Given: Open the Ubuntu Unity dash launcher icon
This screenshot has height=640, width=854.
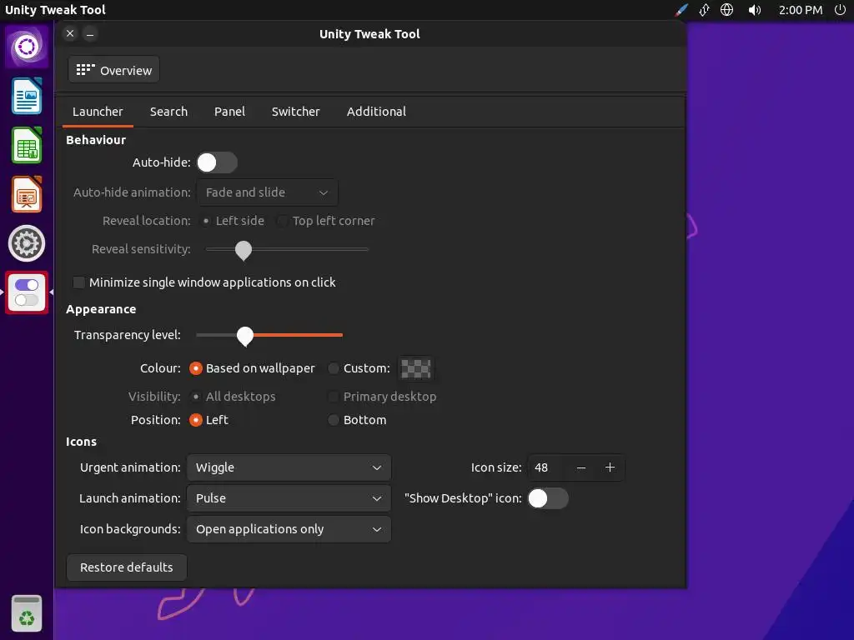Looking at the screenshot, I should (27, 47).
